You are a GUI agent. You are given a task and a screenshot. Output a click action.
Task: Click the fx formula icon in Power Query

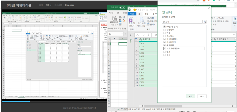[148, 35]
